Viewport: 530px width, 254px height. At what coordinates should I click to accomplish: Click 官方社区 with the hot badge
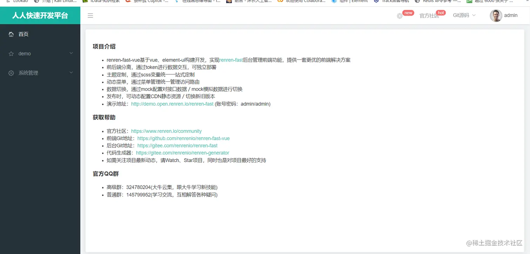click(x=430, y=16)
